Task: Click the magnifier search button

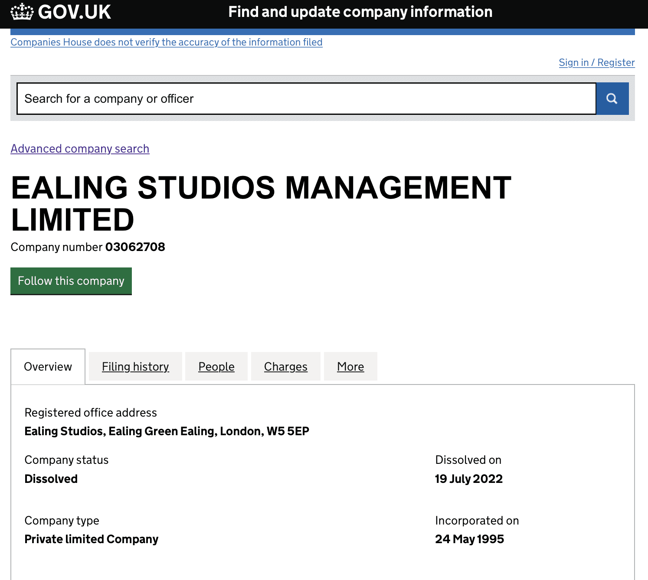Action: click(x=612, y=99)
